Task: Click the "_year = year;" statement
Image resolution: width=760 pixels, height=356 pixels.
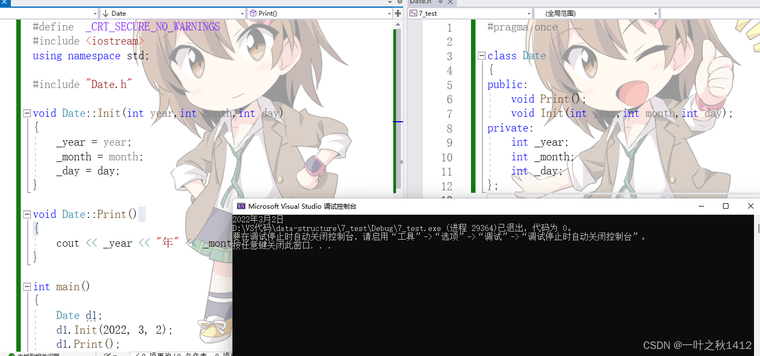Action: click(94, 142)
